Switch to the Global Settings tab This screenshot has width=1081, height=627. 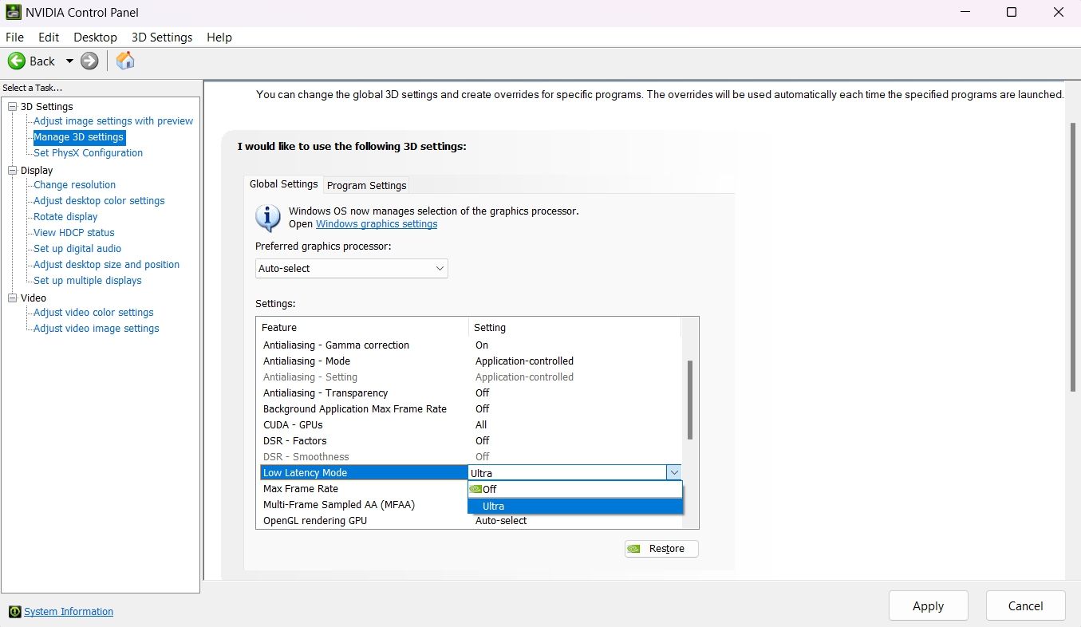click(283, 184)
